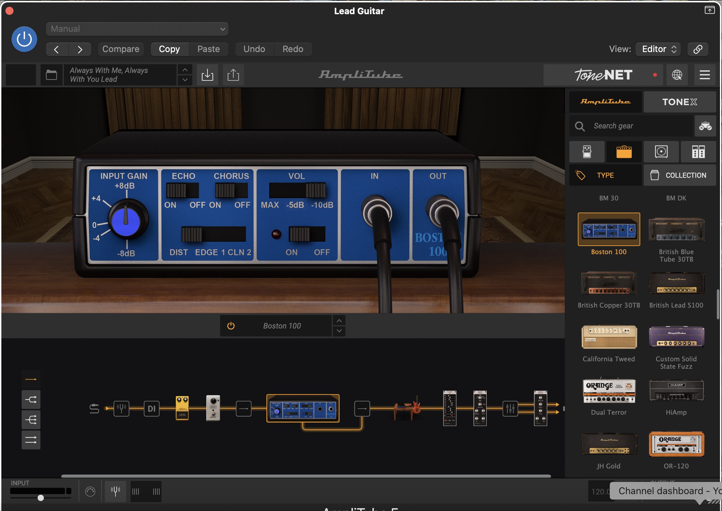Open the Boston 100 model name selector
The image size is (722, 511).
[x=282, y=326]
